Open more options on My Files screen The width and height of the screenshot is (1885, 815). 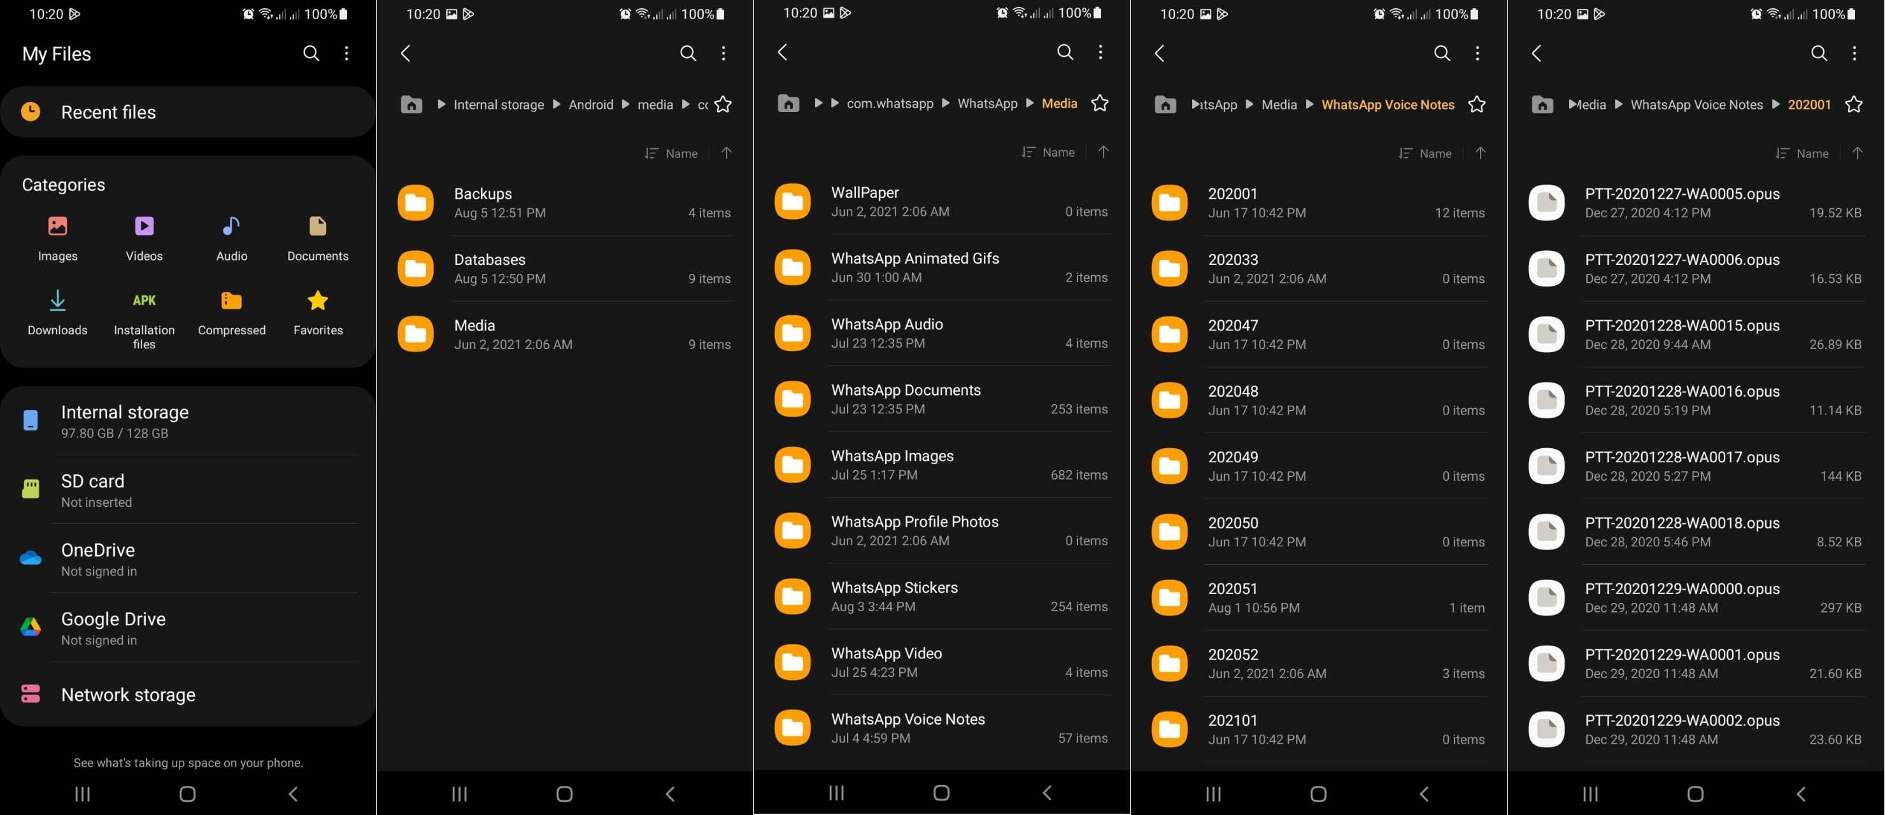[346, 53]
